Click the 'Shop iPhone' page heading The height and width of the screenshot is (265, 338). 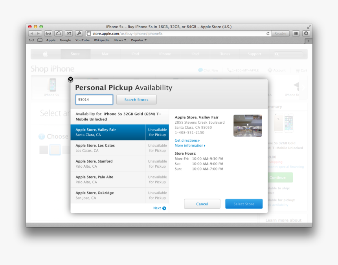tap(52, 69)
